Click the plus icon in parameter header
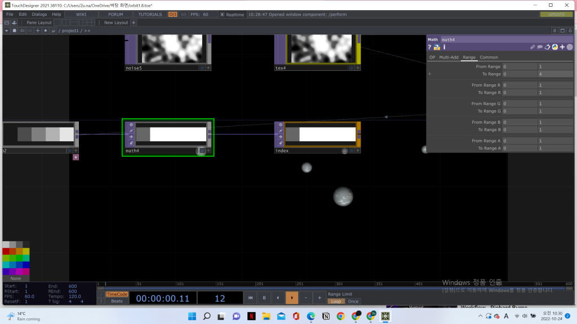This screenshot has width=577, height=324. (562, 47)
